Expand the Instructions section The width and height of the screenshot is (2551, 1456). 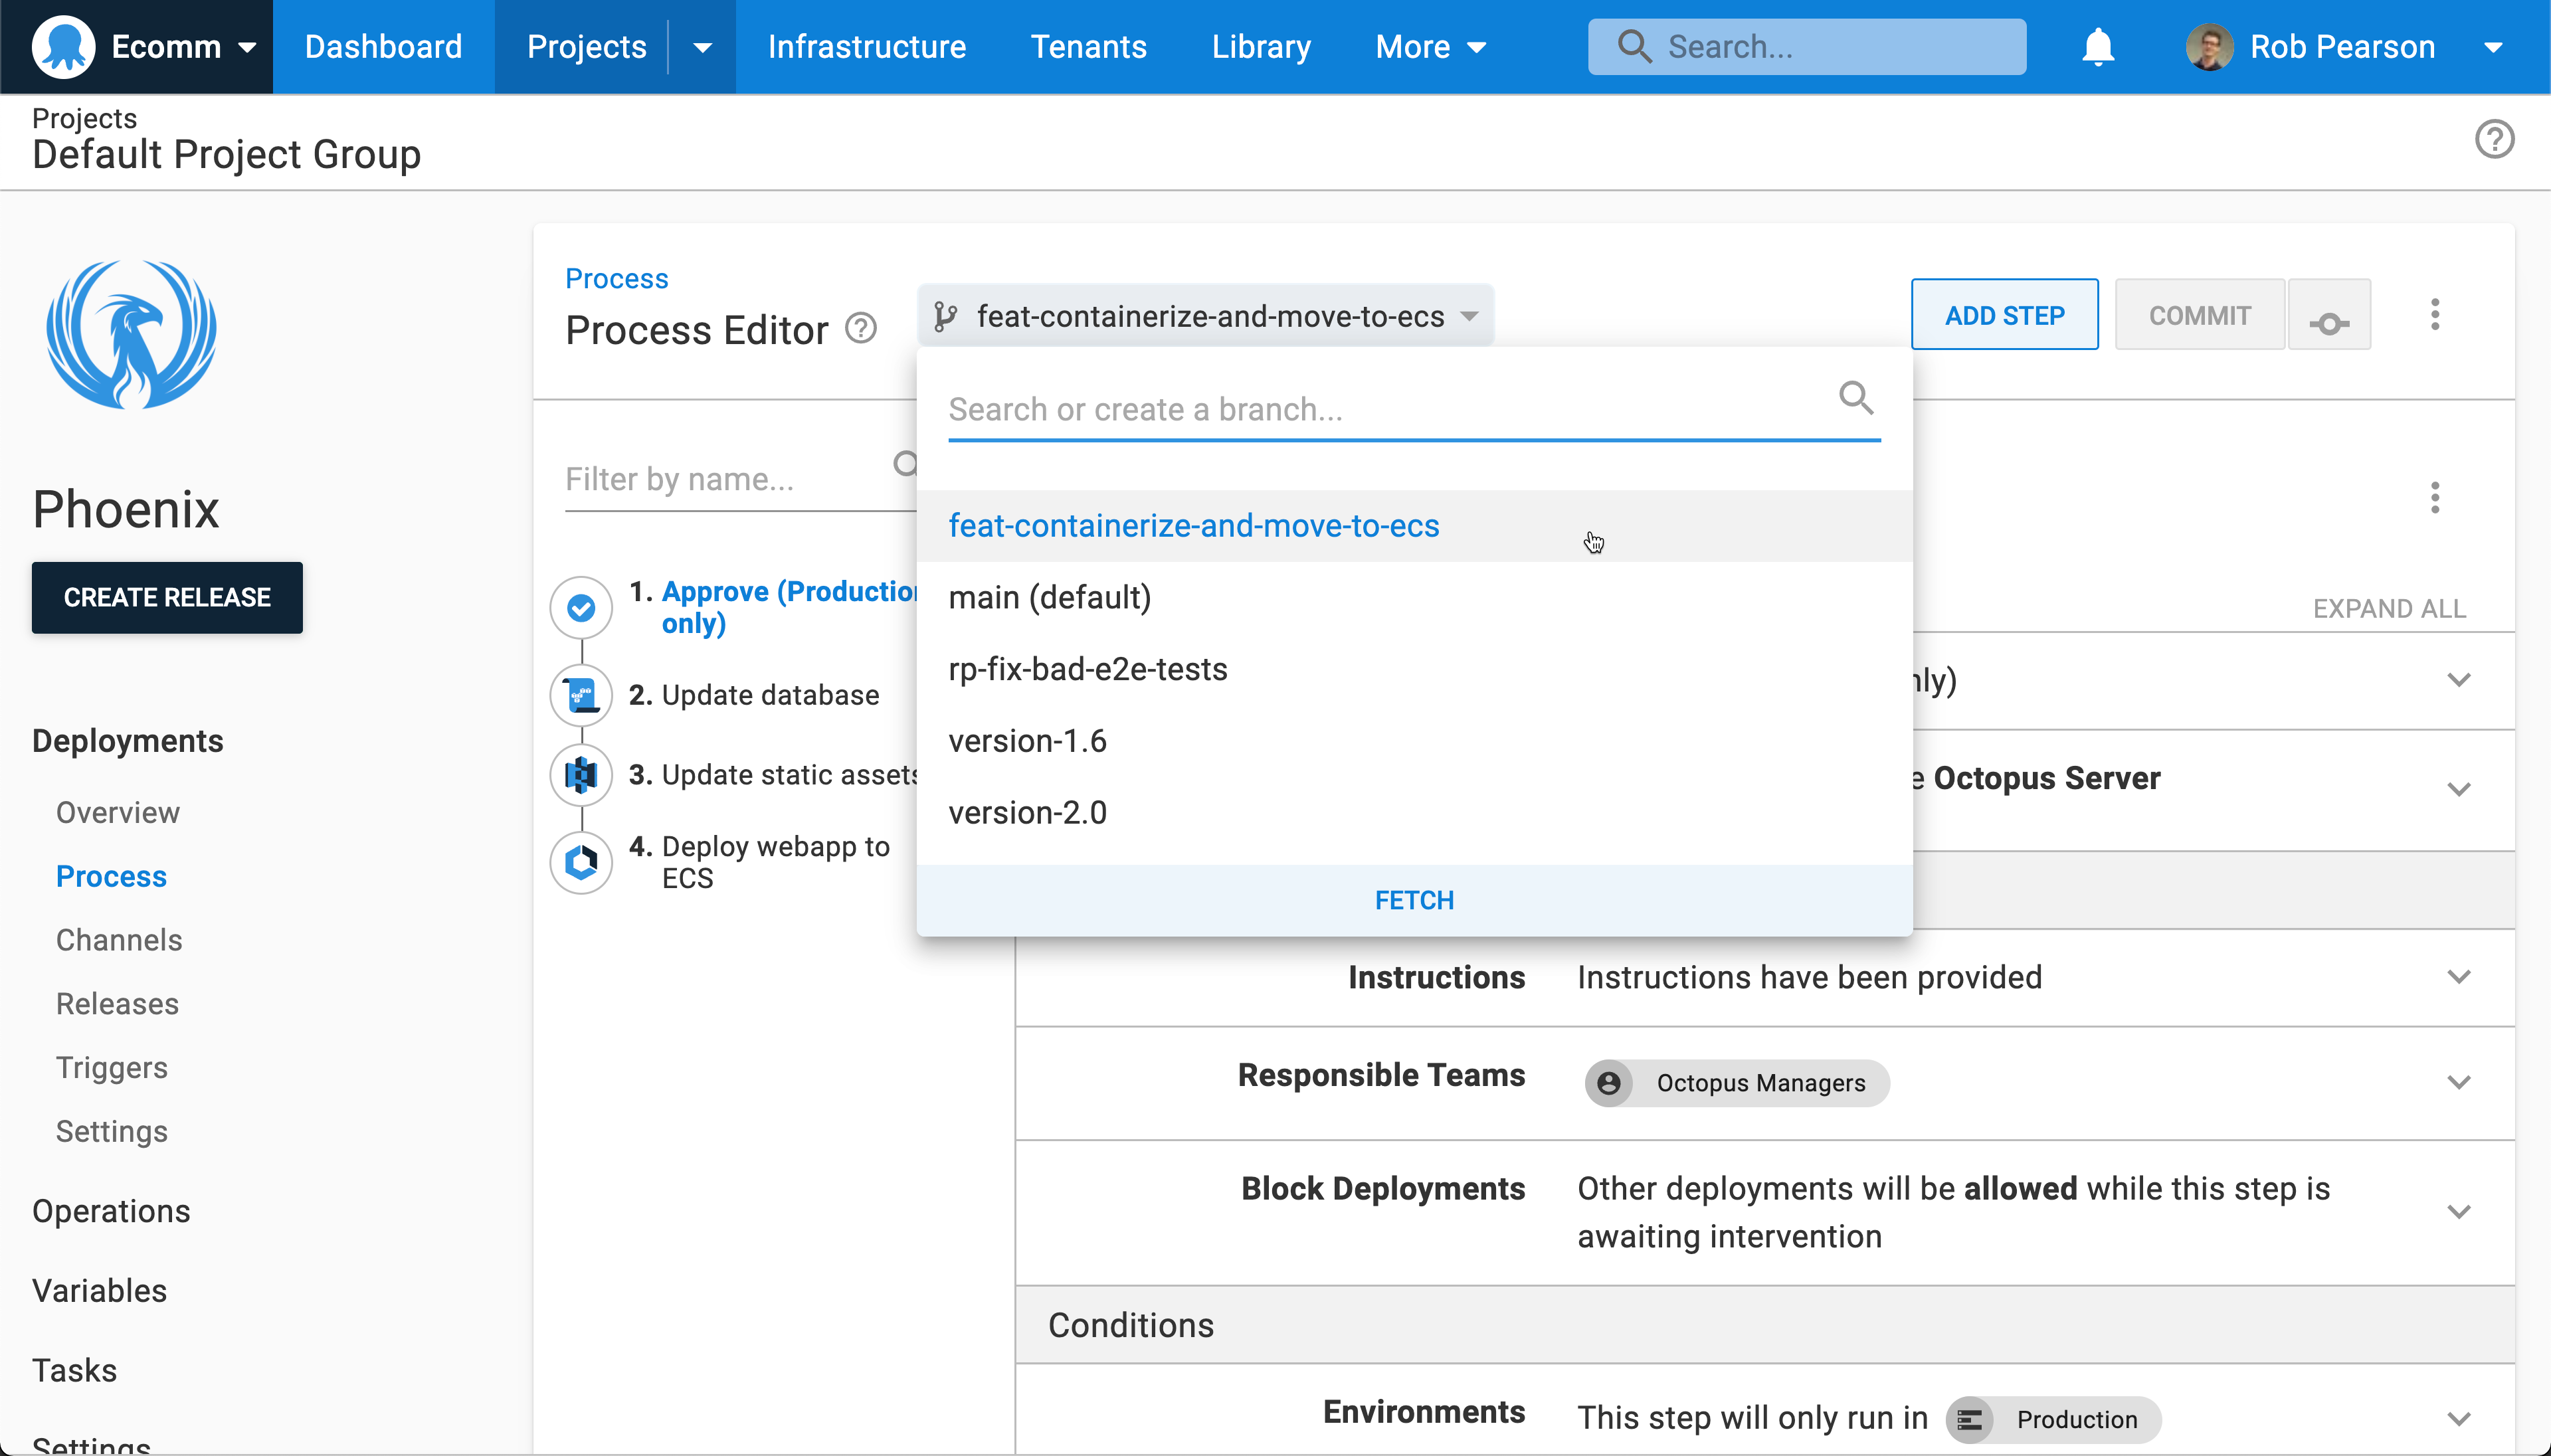pyautogui.click(x=2458, y=977)
